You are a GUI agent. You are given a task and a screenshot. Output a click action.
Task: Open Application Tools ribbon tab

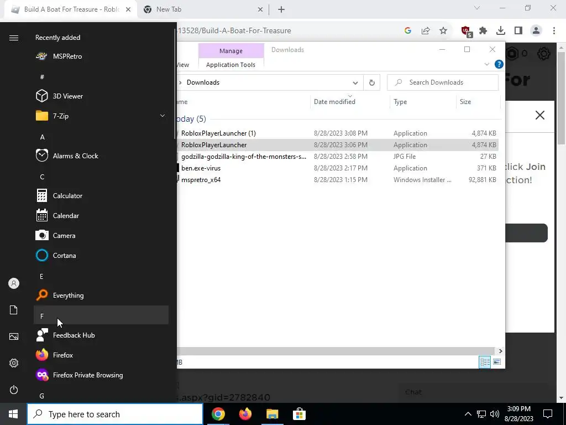pyautogui.click(x=230, y=65)
